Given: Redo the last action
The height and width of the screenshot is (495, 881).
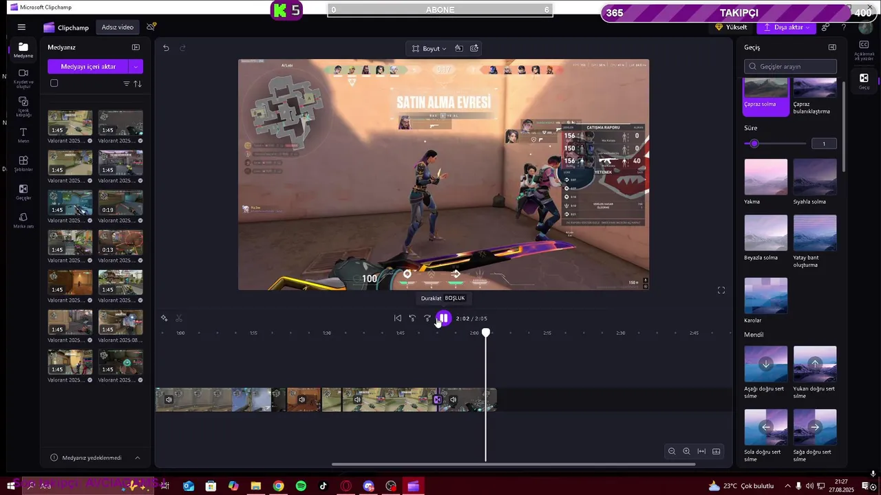Looking at the screenshot, I should point(183,48).
